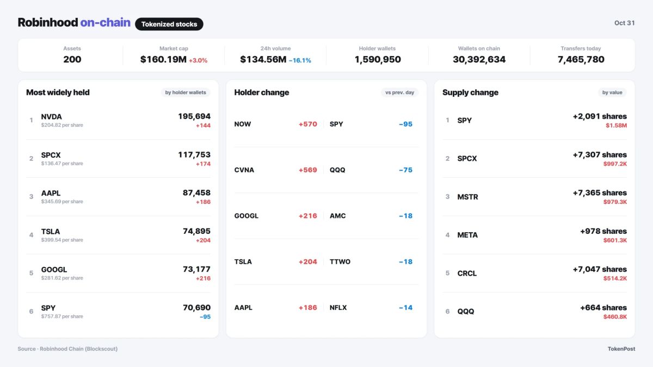653x367 pixels.
Task: Click AAPL's price "$345.69 per share"
Action: pyautogui.click(x=62, y=202)
